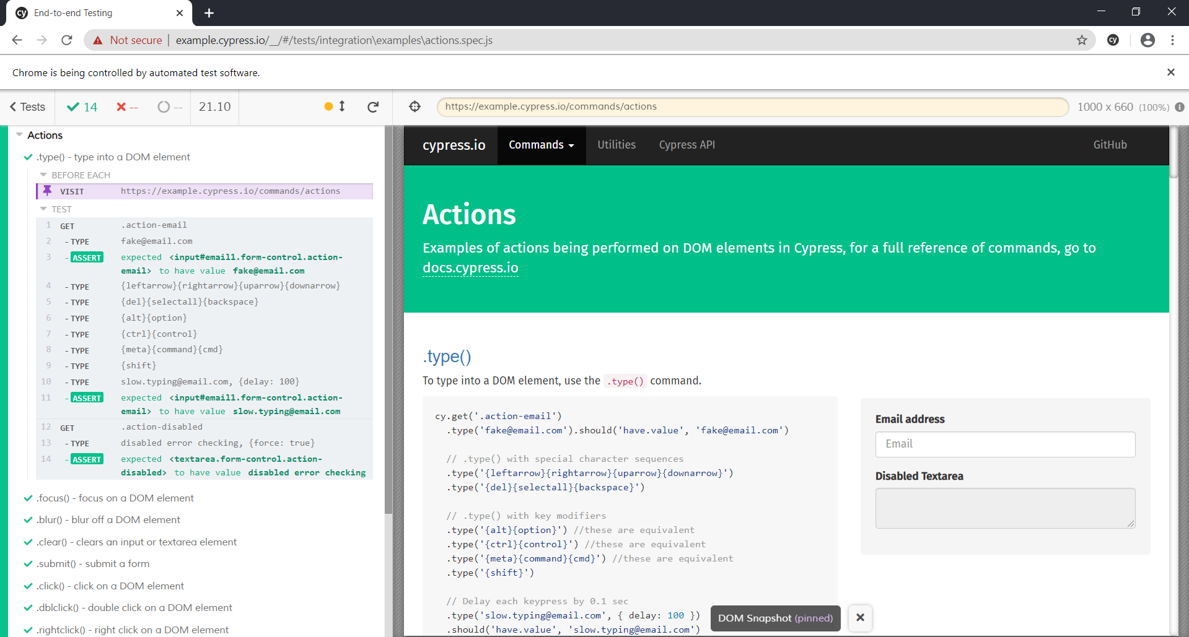The image size is (1189, 637).
Task: Unpin the VISIT command pin icon
Action: (x=47, y=191)
